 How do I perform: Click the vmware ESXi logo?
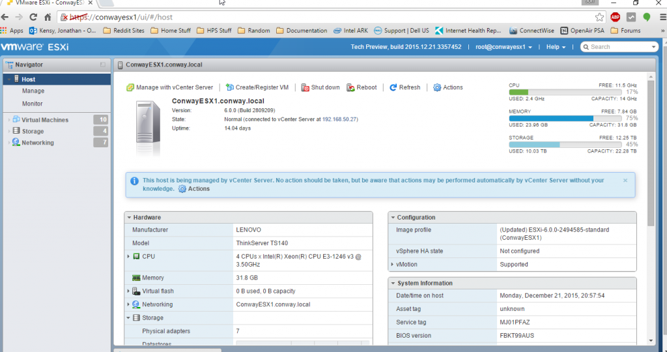(x=35, y=47)
